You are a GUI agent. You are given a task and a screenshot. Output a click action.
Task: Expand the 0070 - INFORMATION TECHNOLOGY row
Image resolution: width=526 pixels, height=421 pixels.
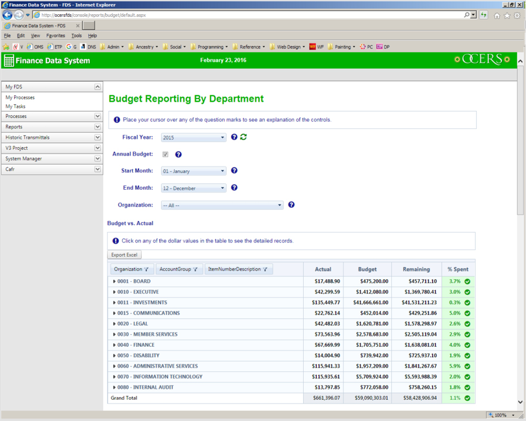click(114, 377)
